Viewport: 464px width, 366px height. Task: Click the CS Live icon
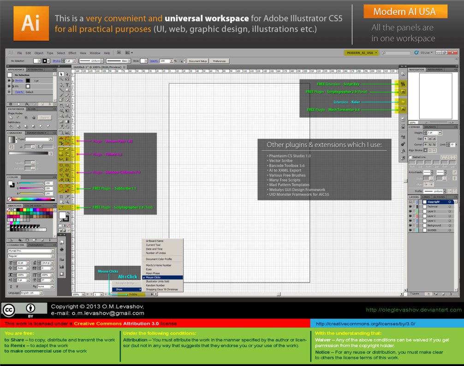click(416, 53)
